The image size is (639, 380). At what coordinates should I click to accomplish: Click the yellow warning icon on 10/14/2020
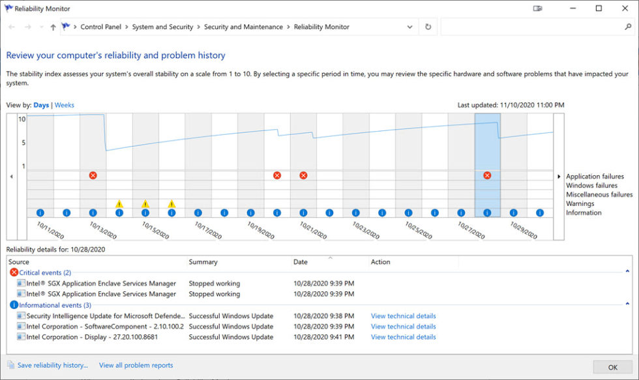click(119, 203)
